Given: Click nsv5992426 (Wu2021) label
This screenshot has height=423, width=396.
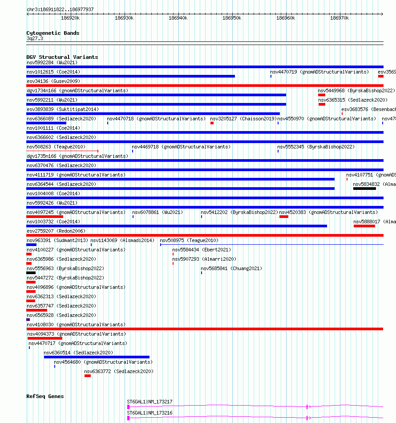Looking at the screenshot, I should tap(52, 203).
